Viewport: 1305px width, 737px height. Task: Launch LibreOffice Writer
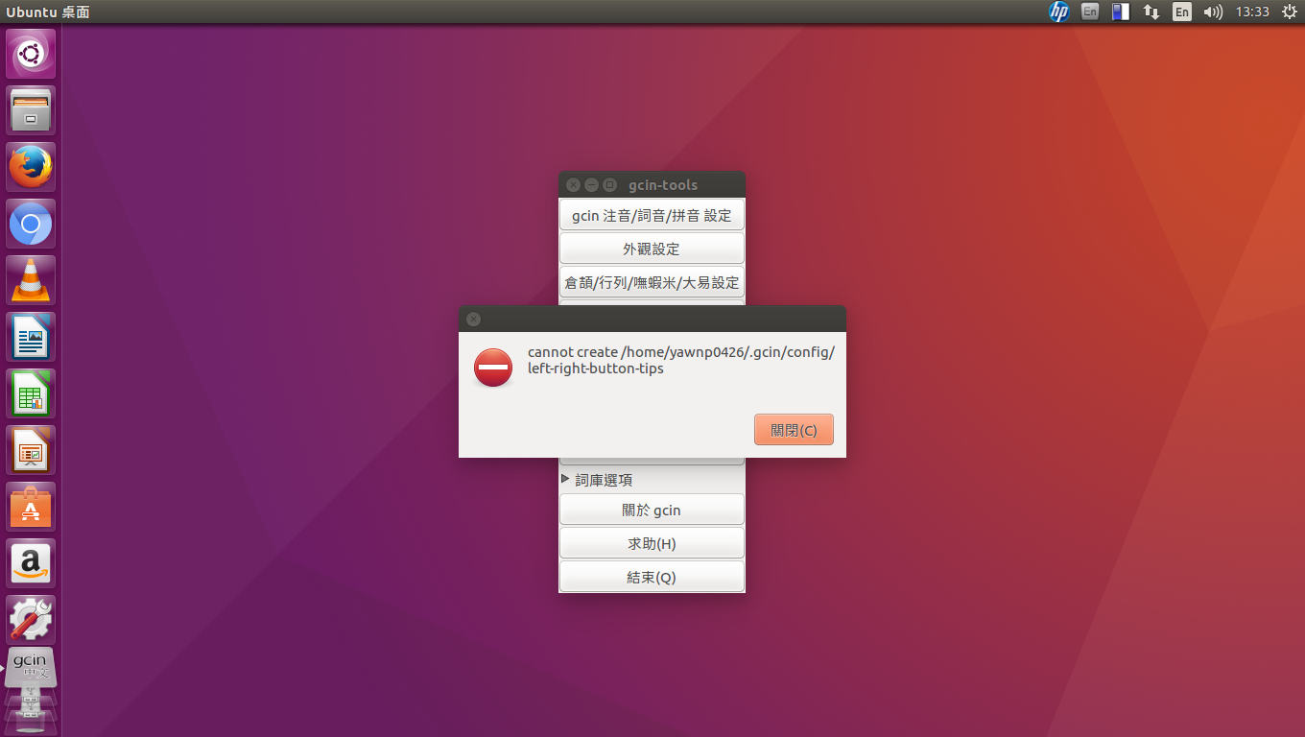click(x=31, y=337)
